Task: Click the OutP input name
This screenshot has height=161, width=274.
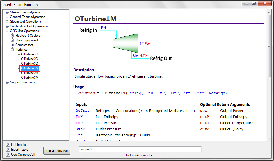Action: [80, 129]
